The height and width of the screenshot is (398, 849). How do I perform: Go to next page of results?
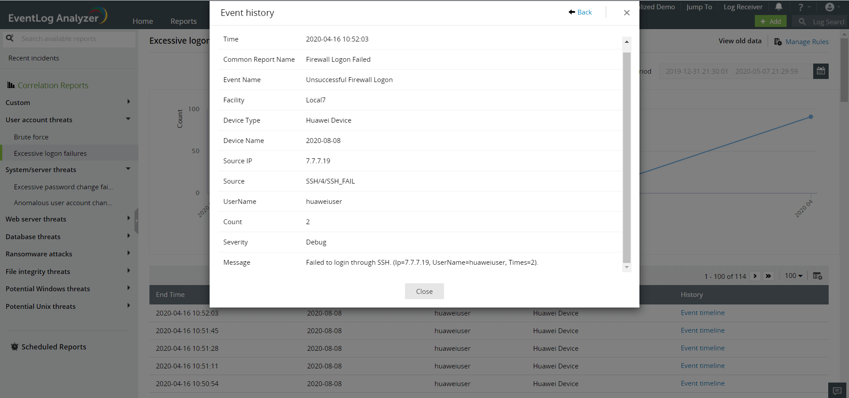[755, 276]
